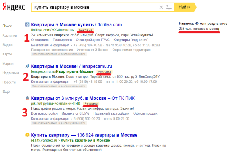The image size is (229, 152).
Task: Click green URL lenspecsmu.ru/Квартиры-в-Москве
Action: click(62, 72)
